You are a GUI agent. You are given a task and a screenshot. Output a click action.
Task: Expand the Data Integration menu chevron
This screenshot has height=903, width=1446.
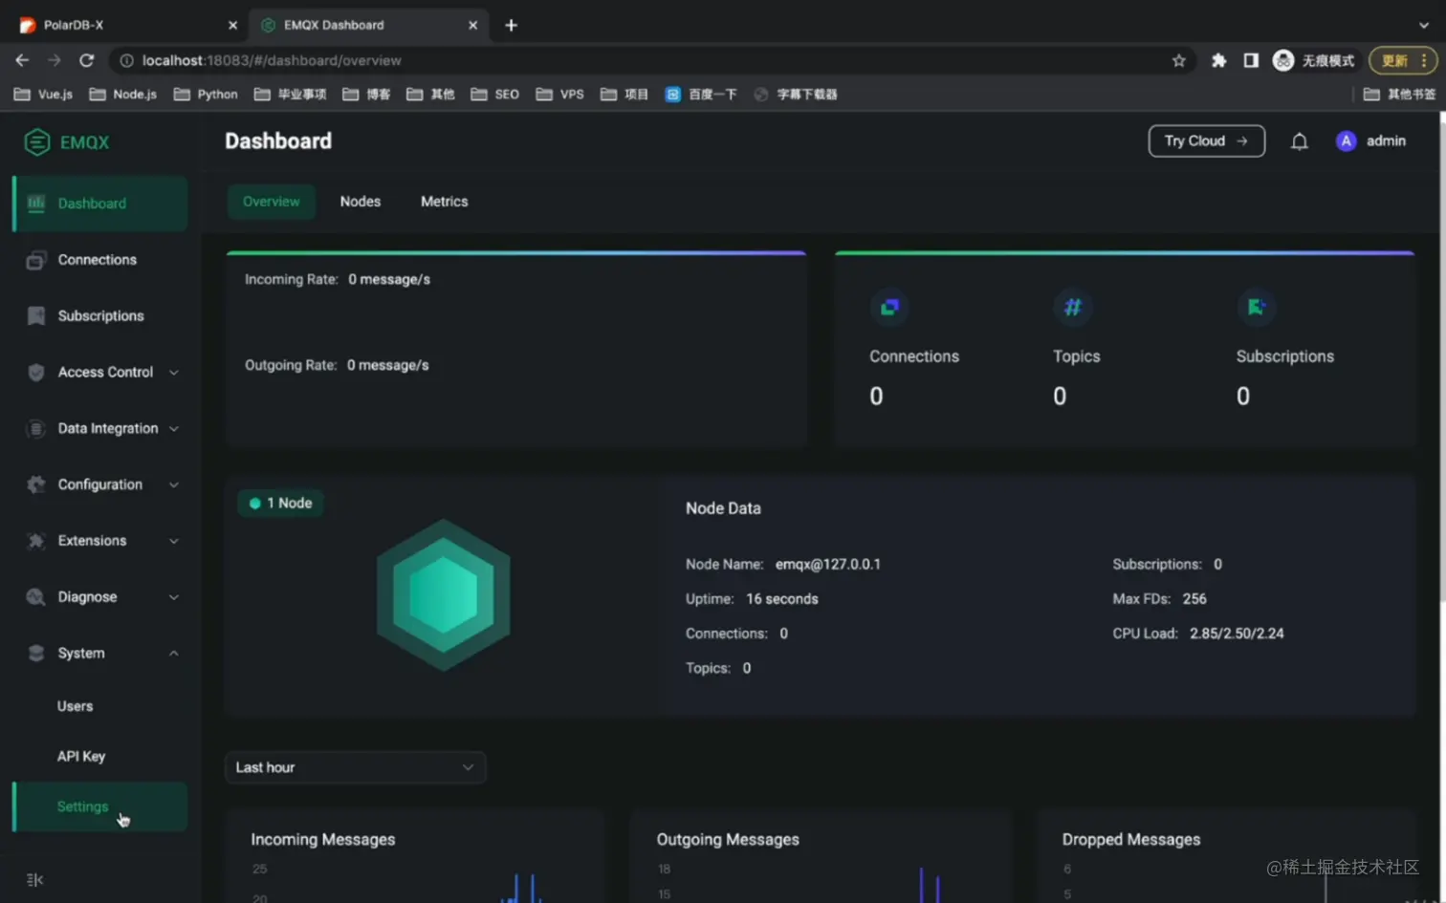174,429
